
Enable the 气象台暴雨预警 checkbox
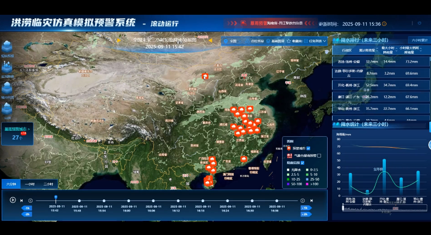[319, 156]
